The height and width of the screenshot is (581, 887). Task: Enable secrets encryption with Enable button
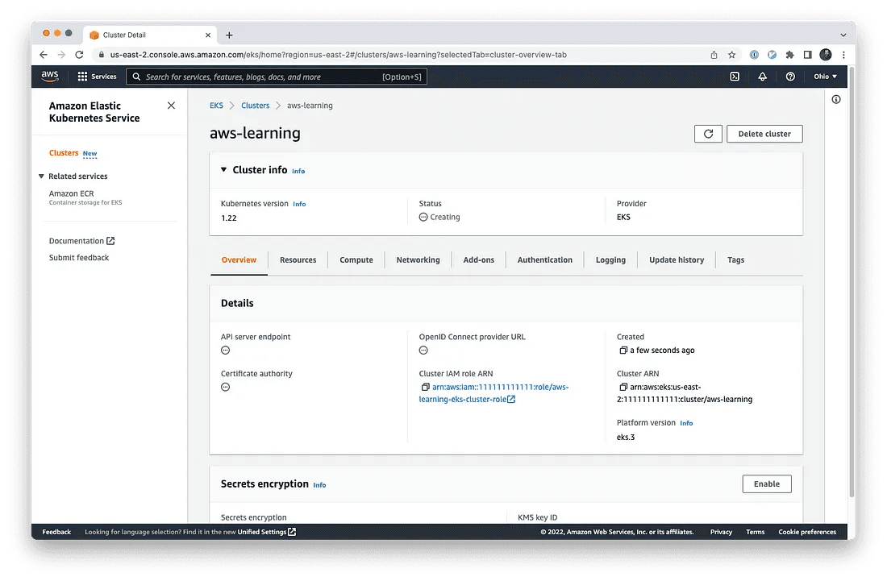point(767,483)
